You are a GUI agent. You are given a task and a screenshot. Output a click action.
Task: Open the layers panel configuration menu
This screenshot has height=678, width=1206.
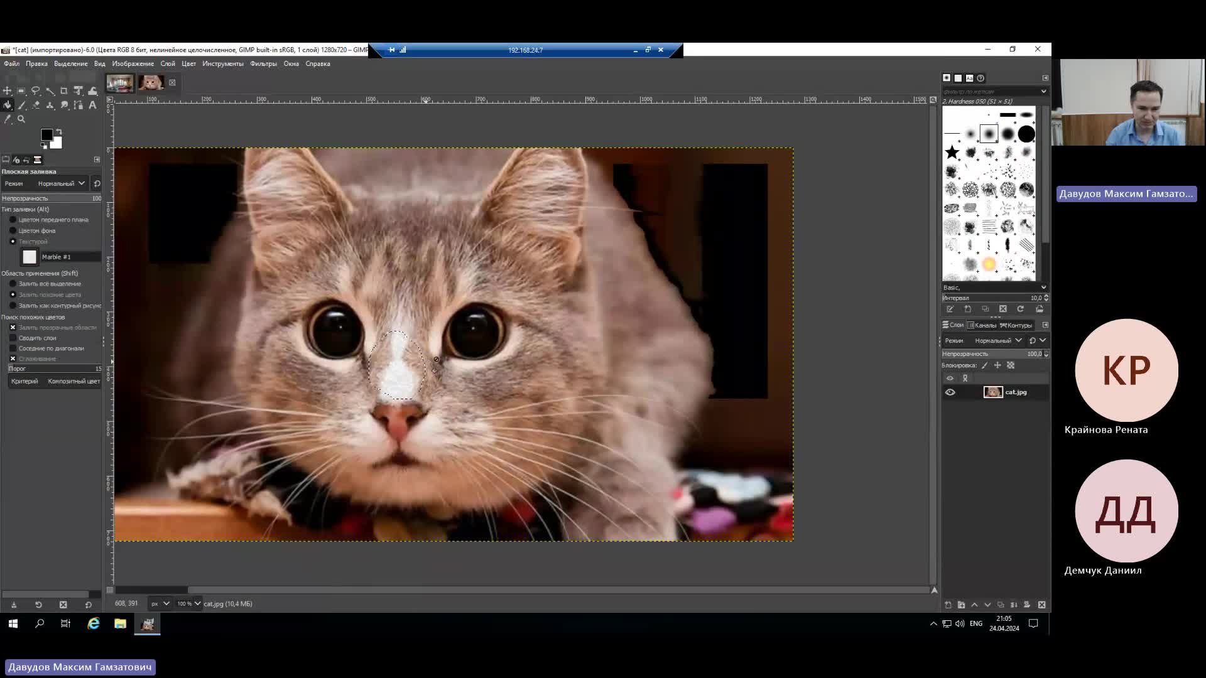pos(1045,325)
